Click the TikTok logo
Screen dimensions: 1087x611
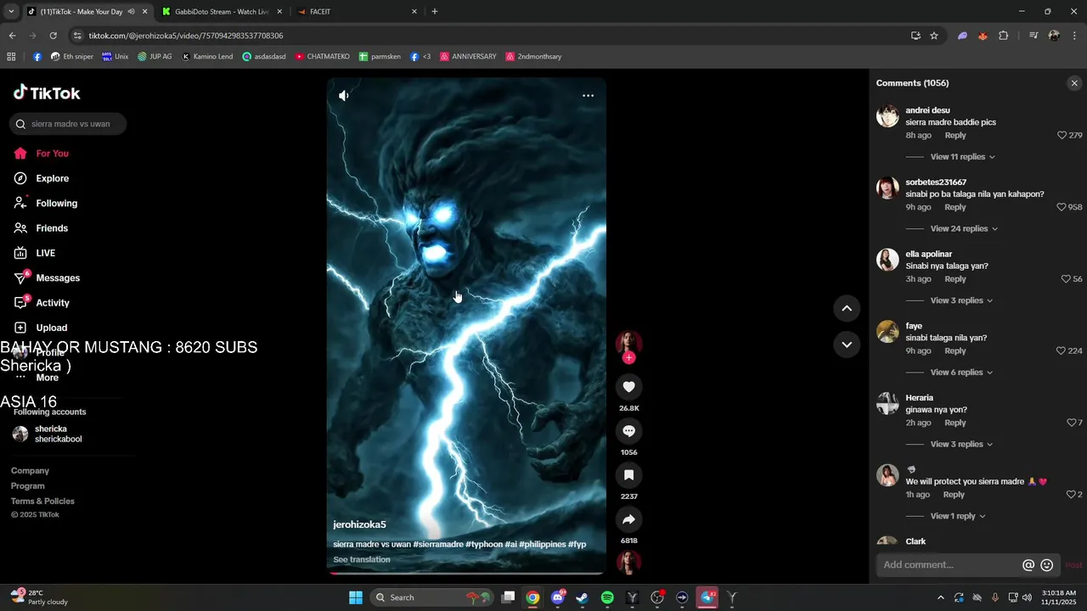pos(47,93)
